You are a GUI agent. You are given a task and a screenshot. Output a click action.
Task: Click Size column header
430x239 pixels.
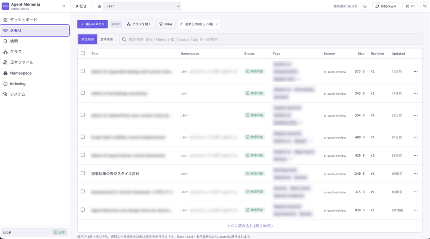pos(361,54)
